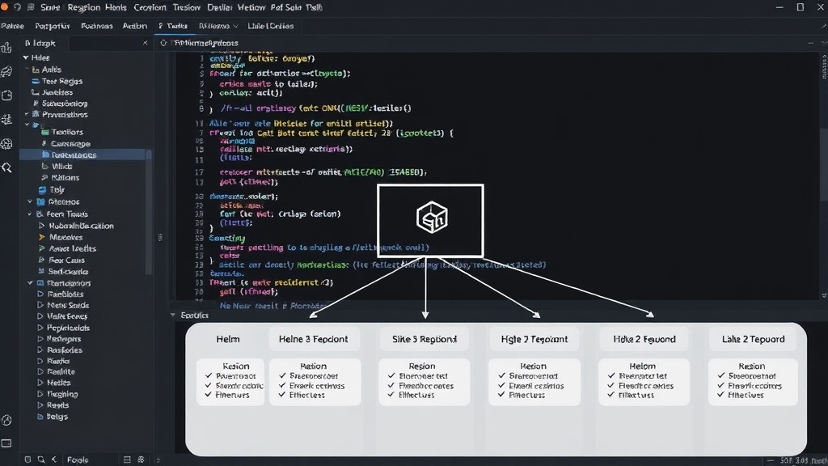Click the Hgte 2 Tepoiont card header button

[534, 339]
